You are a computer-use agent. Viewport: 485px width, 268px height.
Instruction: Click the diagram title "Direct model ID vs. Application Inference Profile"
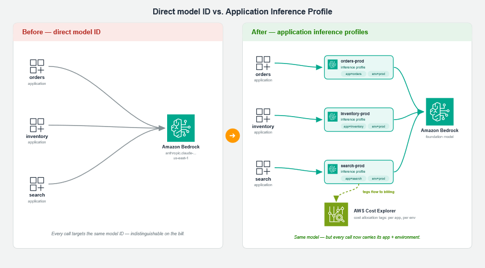[243, 12]
